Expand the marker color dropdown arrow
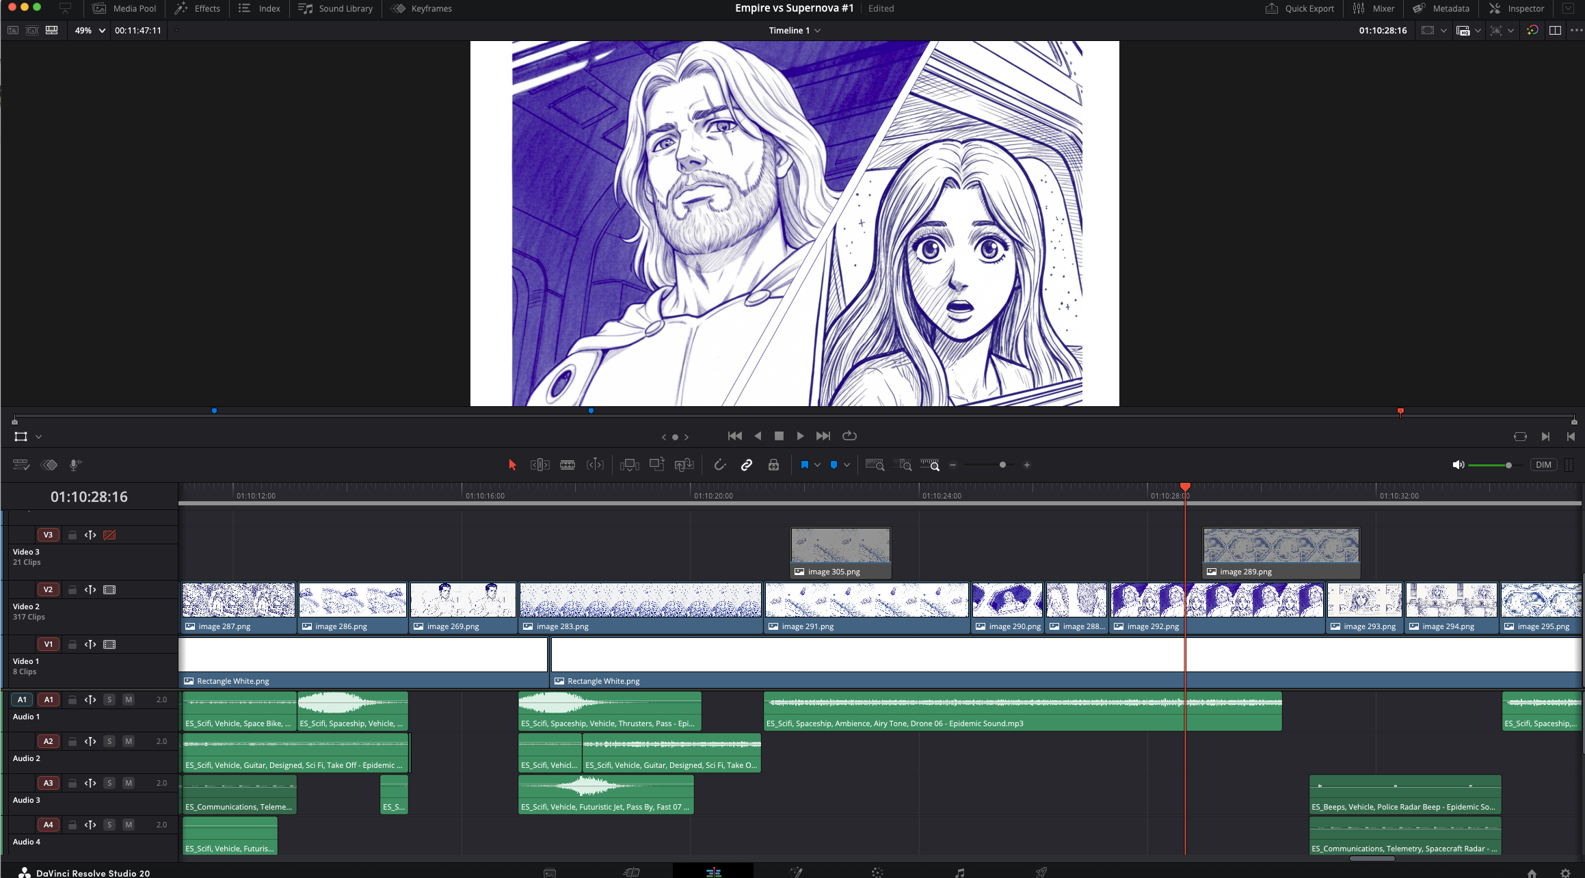The width and height of the screenshot is (1585, 878). tap(847, 465)
